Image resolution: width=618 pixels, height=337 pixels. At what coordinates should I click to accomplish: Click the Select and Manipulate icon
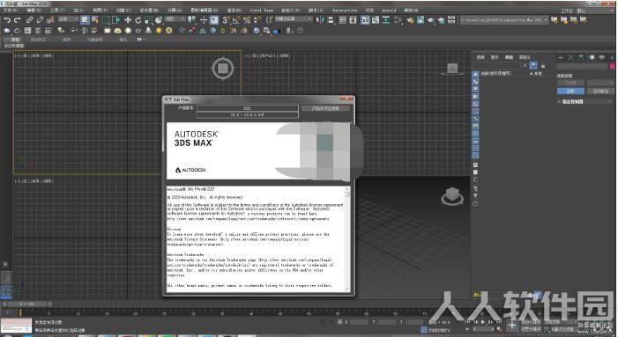pyautogui.click(x=204, y=20)
